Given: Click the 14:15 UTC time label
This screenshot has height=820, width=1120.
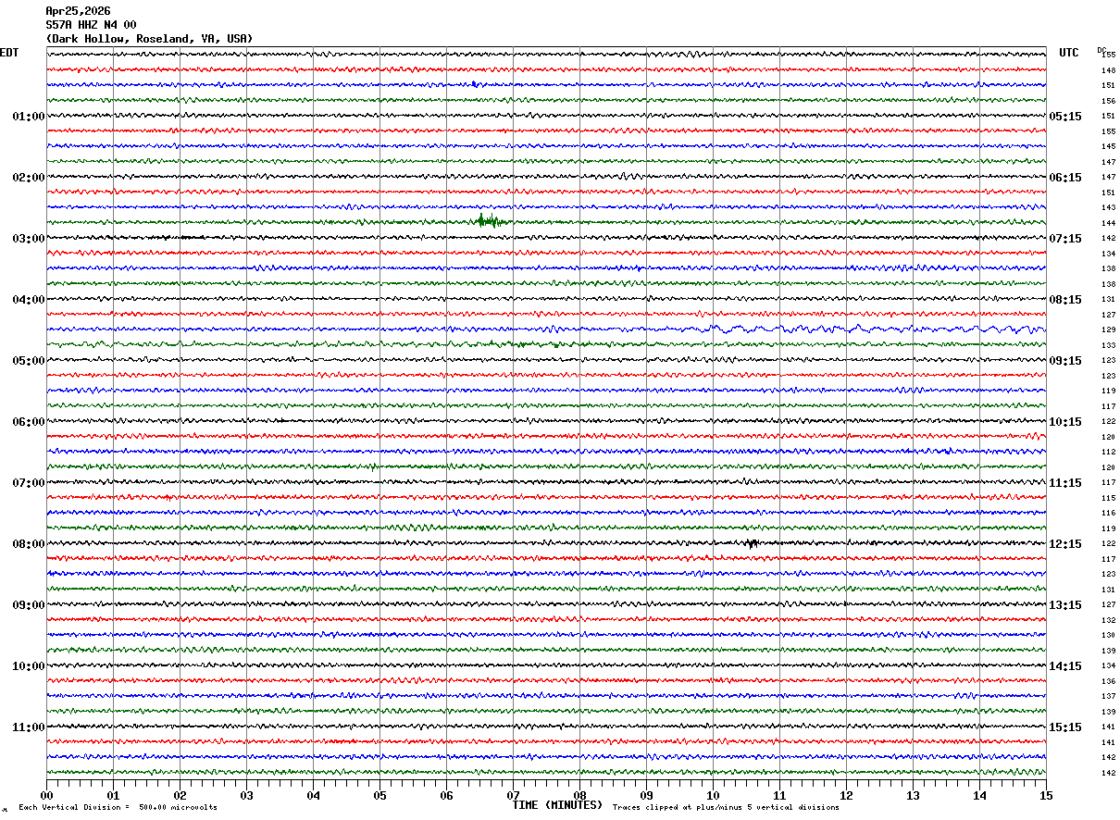Looking at the screenshot, I should [1065, 666].
